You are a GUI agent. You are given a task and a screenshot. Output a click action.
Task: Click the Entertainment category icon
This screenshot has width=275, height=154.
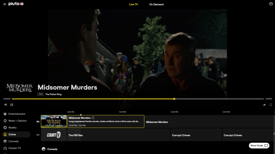click(5, 114)
